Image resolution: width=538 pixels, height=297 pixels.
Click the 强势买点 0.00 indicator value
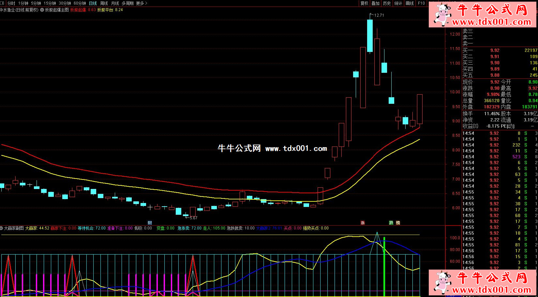pyautogui.click(x=316, y=228)
